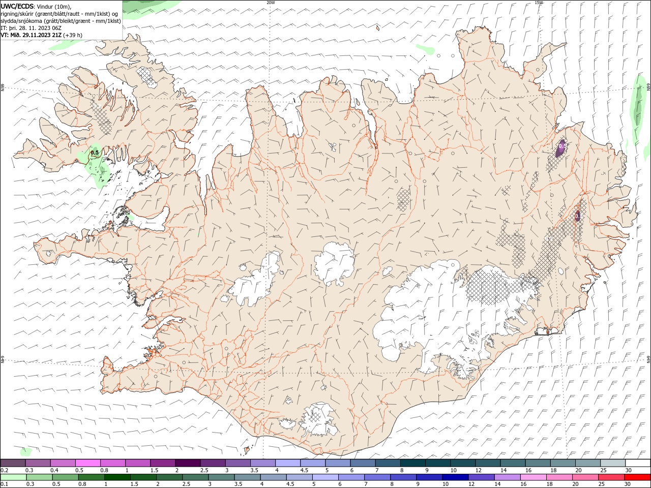Pick the hot pink 20 swatch in lower legend row
The width and height of the screenshot is (651, 488).
pos(584,477)
